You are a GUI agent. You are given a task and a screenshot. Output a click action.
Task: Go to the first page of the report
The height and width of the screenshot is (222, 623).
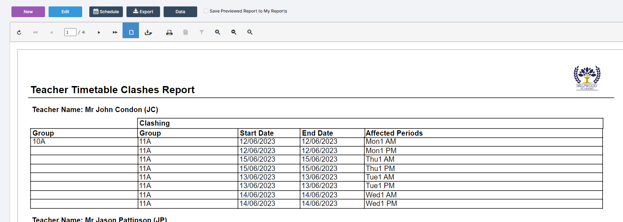click(x=35, y=32)
